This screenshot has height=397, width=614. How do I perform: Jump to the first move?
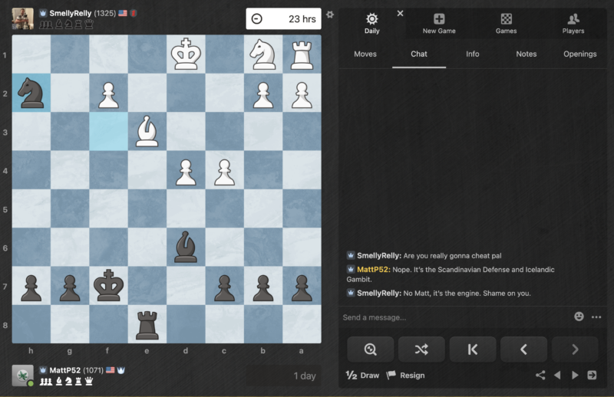(x=473, y=349)
